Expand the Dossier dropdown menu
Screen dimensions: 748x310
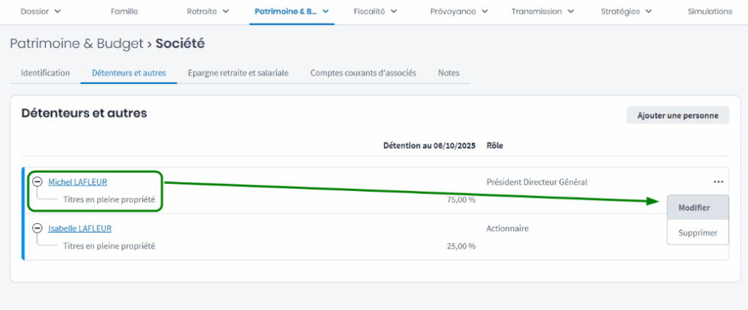point(40,12)
